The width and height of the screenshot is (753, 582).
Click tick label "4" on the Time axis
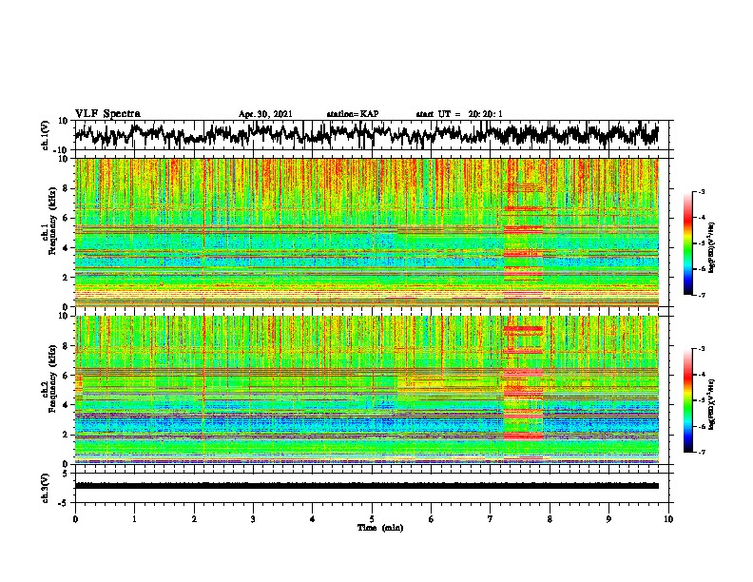313,519
